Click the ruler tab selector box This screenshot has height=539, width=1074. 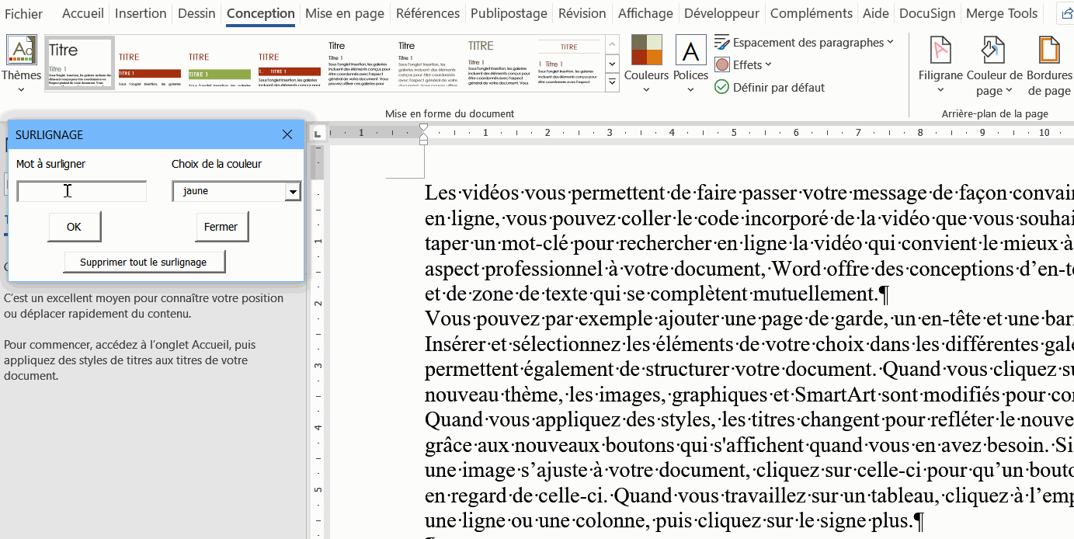[x=318, y=134]
